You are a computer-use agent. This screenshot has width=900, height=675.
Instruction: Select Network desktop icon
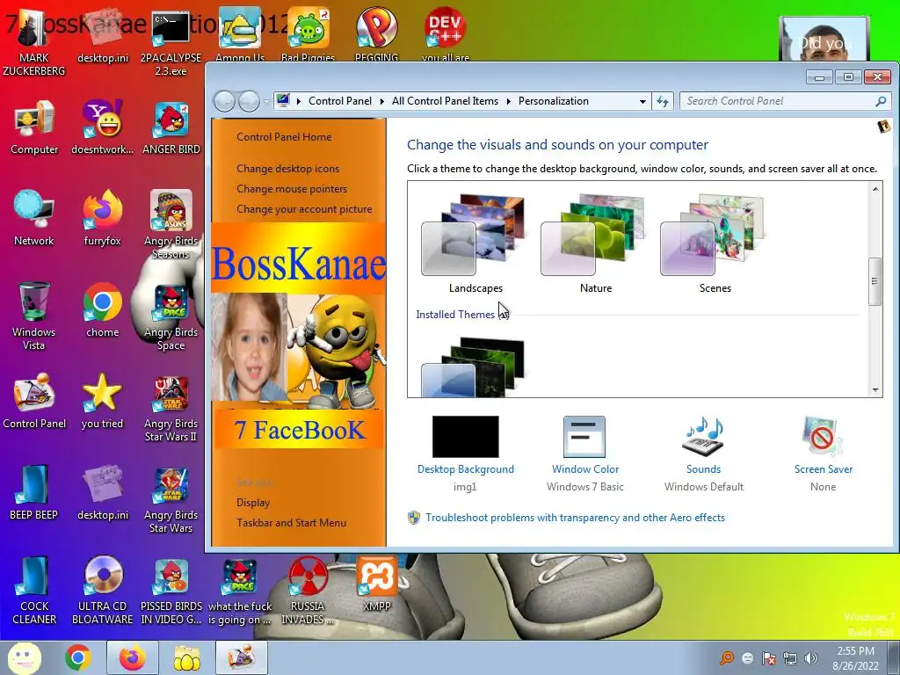point(34,218)
